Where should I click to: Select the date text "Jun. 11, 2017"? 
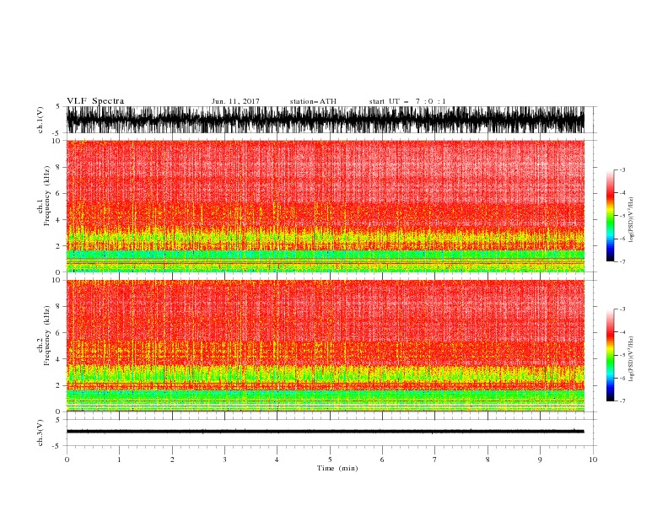point(235,101)
